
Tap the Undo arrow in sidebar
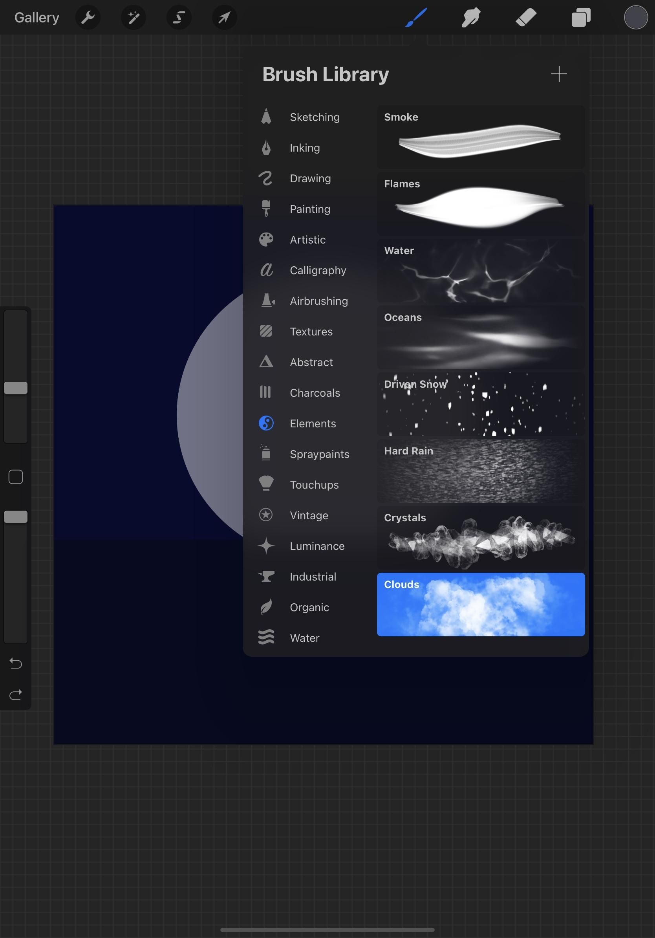pos(16,663)
